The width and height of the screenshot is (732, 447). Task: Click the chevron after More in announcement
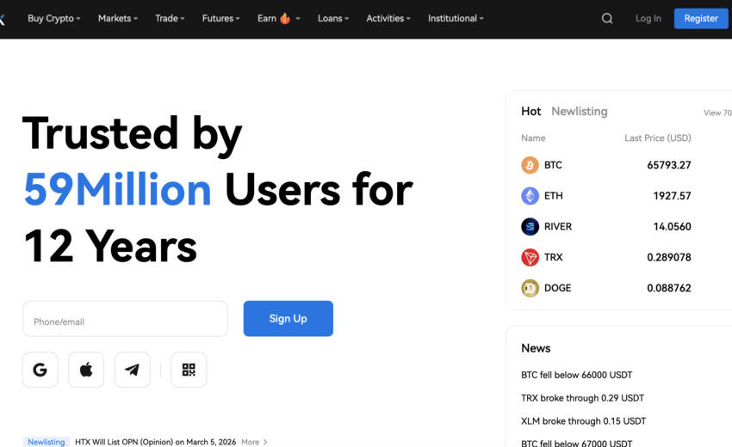(x=265, y=442)
